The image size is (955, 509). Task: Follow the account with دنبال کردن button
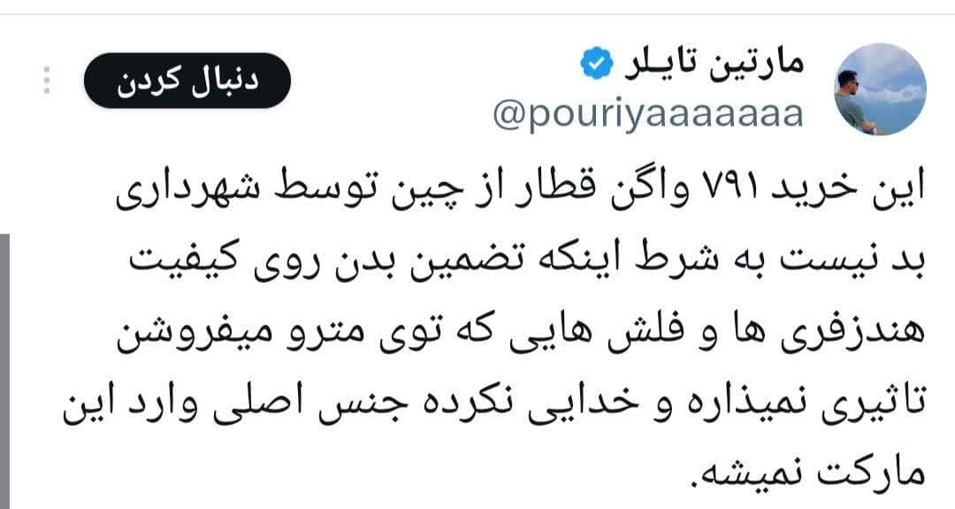[x=187, y=81]
